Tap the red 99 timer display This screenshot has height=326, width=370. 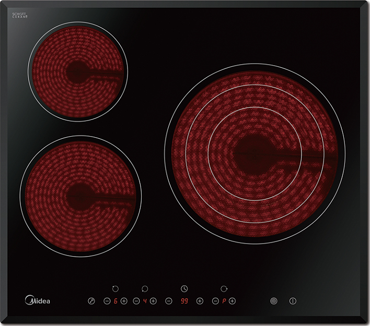click(x=184, y=301)
